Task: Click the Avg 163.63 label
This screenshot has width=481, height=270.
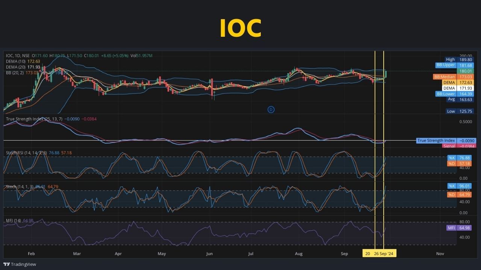Action: tap(460, 99)
